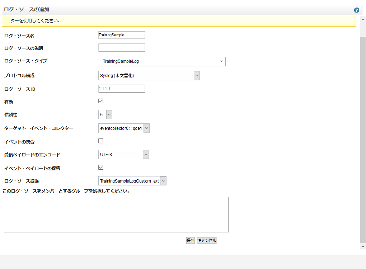The width and height of the screenshot is (366, 269).
Task: Open the help icon in the header
Action: (356, 10)
